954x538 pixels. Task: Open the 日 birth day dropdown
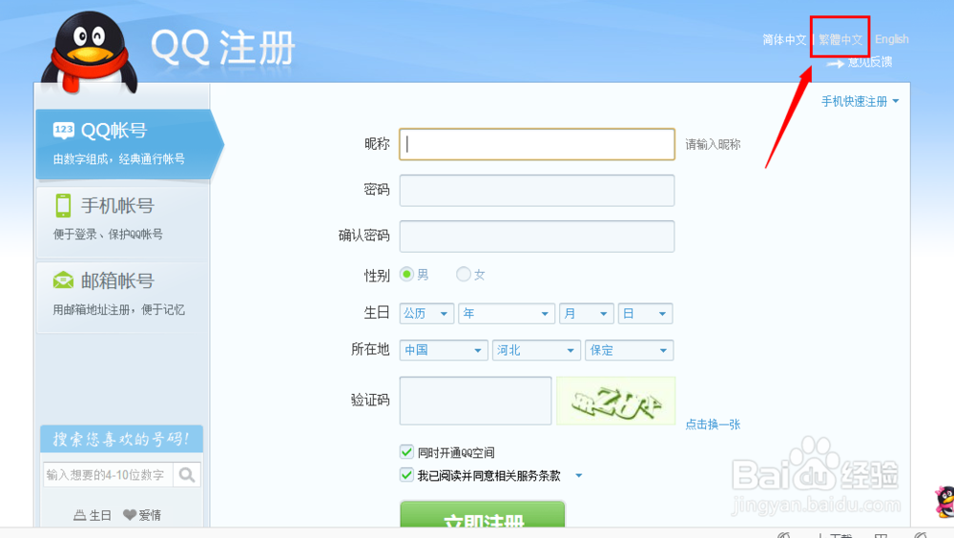(x=645, y=314)
